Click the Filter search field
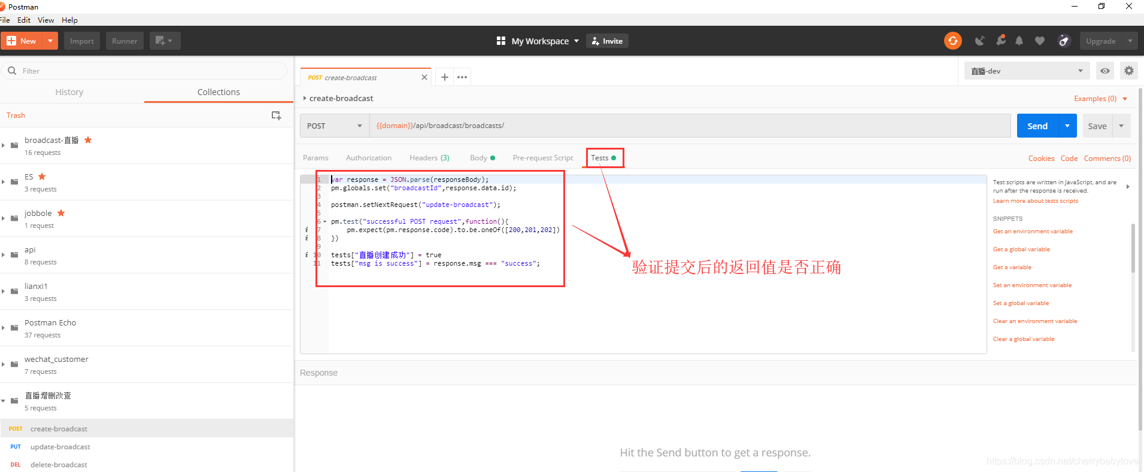Screen dimensions: 1144x472 pyautogui.click(x=144, y=71)
